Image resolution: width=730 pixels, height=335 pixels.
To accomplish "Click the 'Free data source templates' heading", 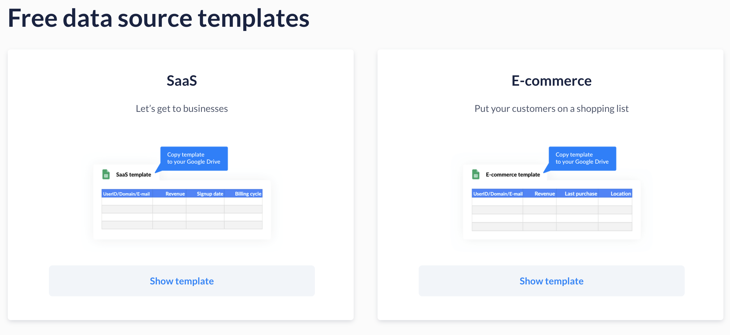I will tap(158, 18).
